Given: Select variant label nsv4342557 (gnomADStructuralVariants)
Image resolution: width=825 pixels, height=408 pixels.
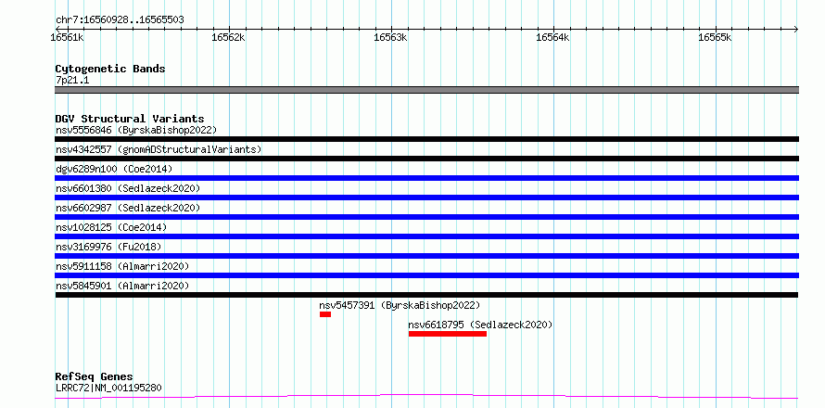Looking at the screenshot, I should click(x=159, y=149).
